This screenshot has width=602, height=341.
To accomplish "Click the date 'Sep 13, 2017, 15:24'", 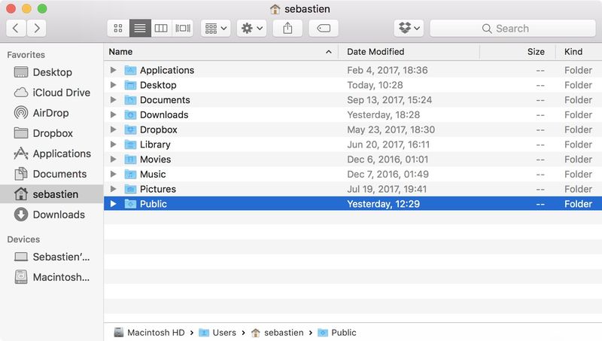I will coord(389,100).
